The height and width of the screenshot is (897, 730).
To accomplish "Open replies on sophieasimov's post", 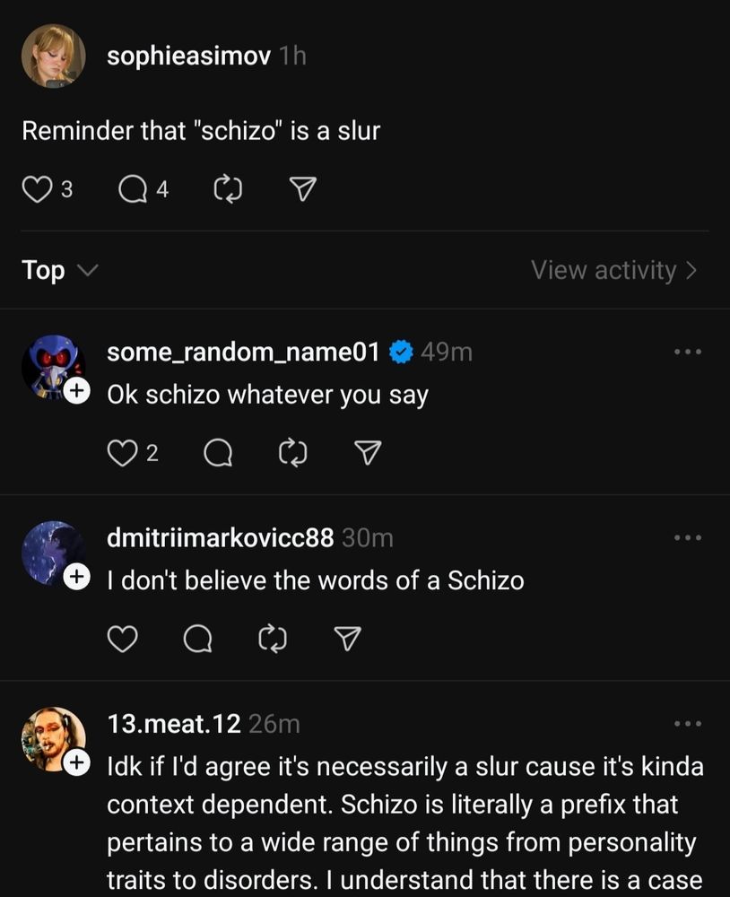I will 134,189.
